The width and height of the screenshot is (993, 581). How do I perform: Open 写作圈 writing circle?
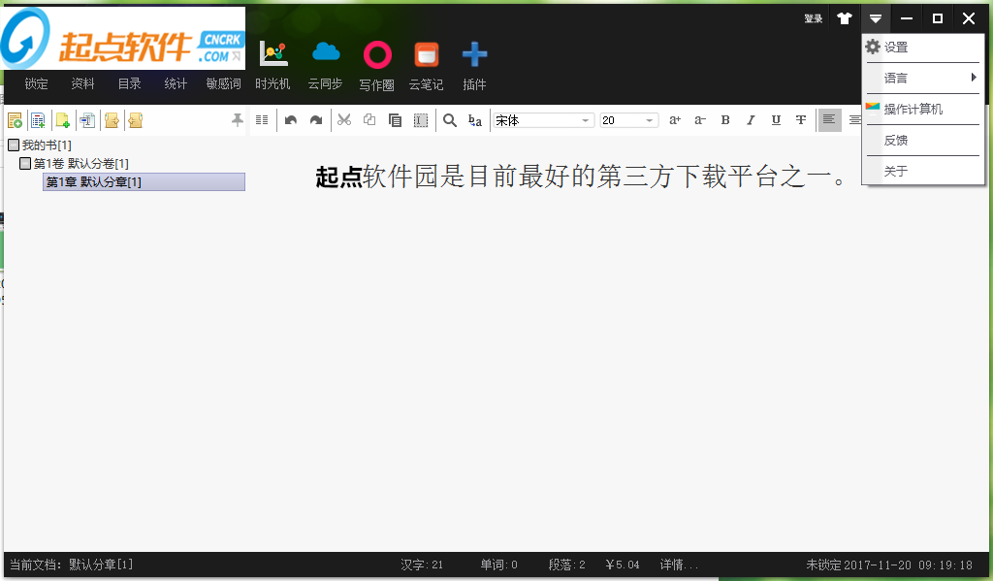377,55
